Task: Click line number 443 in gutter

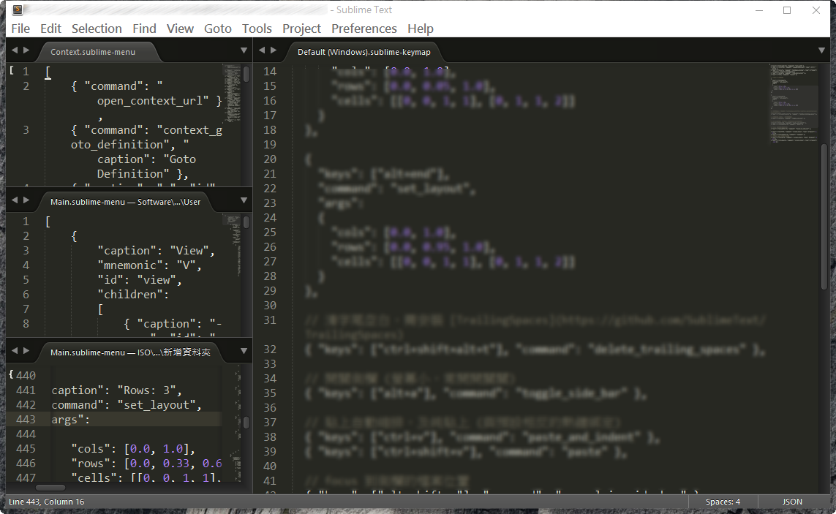Action: (26, 420)
